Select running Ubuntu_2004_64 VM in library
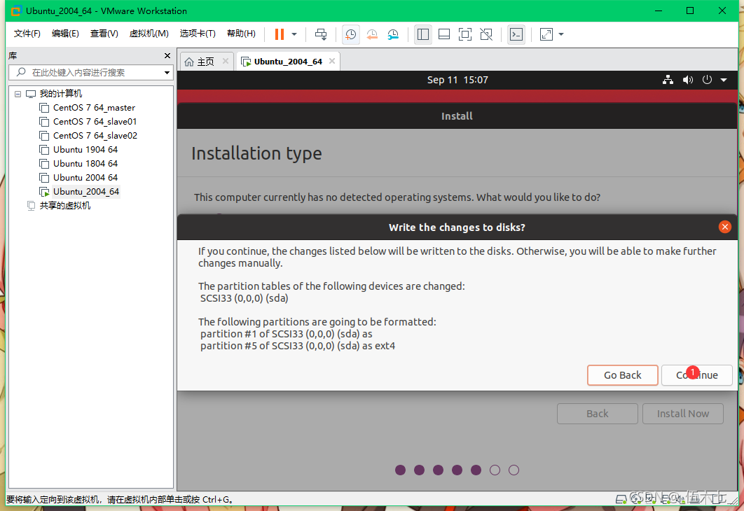The width and height of the screenshot is (744, 511). (86, 192)
